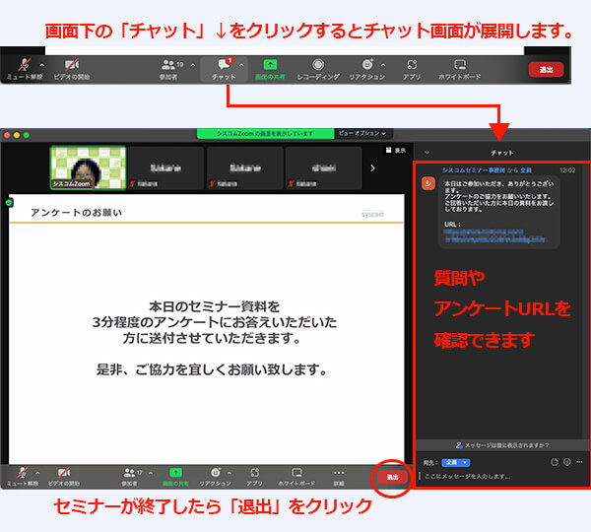591x532 pixels.
Task: Open 参加者 showing 17 in the meeting window toolbar
Action: point(130,477)
